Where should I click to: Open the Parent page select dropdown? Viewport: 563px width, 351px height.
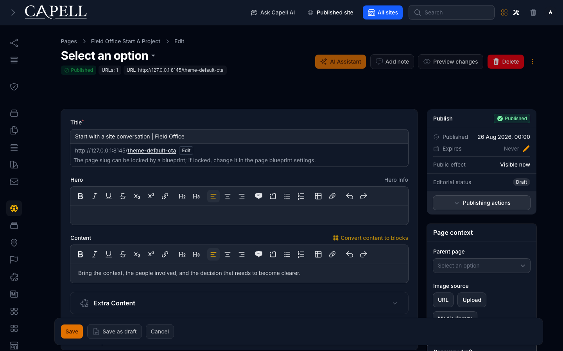[x=482, y=266]
